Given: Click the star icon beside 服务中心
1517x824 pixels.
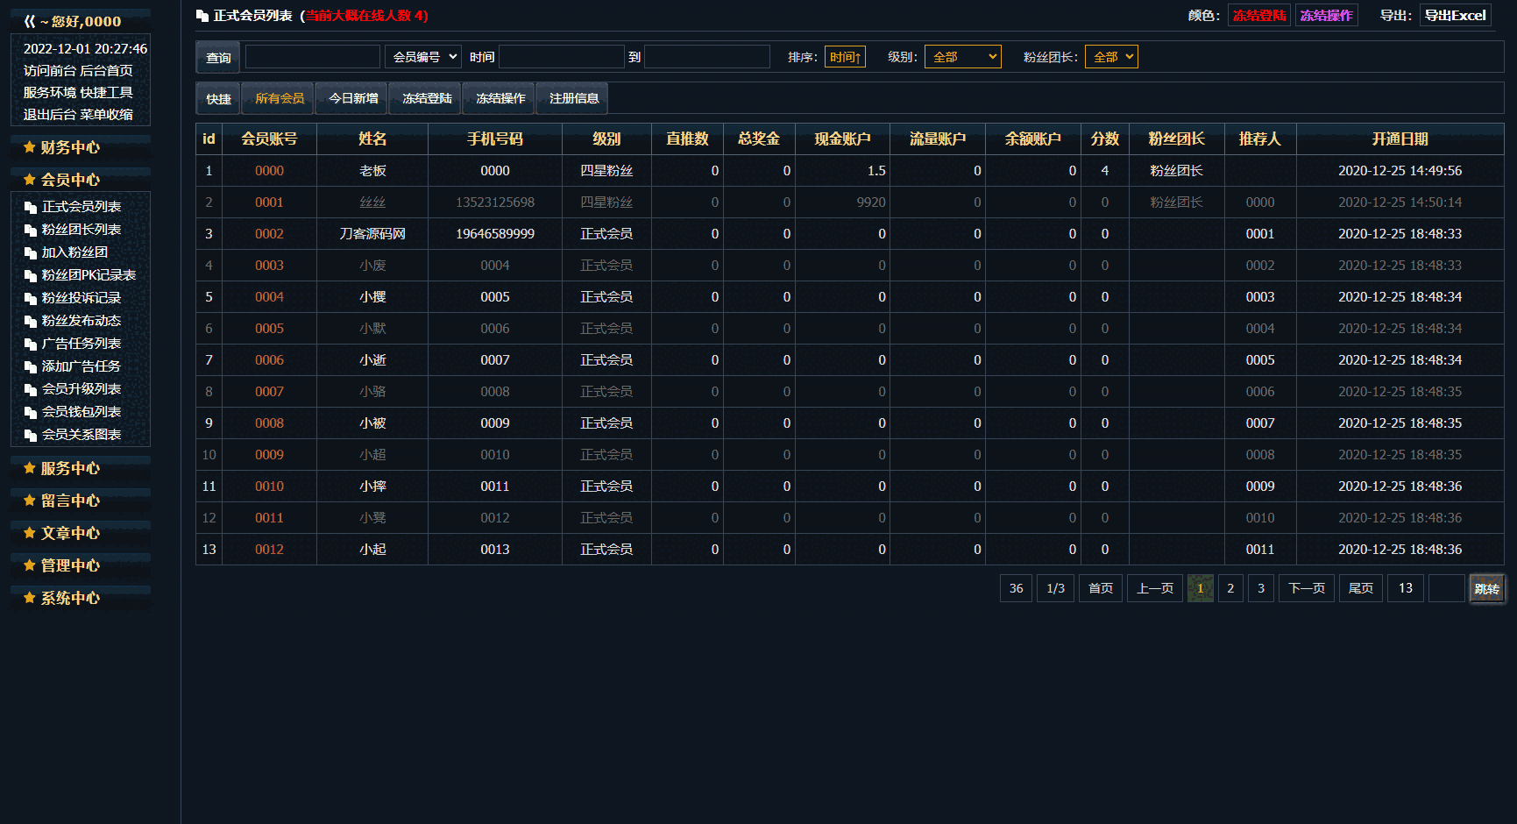Looking at the screenshot, I should (x=30, y=468).
